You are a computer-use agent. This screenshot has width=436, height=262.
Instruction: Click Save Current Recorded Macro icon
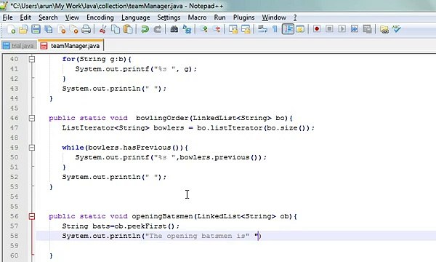tap(367, 29)
